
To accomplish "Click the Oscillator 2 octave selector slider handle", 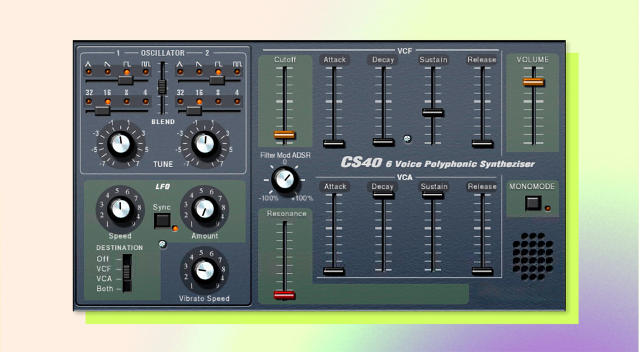I will [193, 110].
